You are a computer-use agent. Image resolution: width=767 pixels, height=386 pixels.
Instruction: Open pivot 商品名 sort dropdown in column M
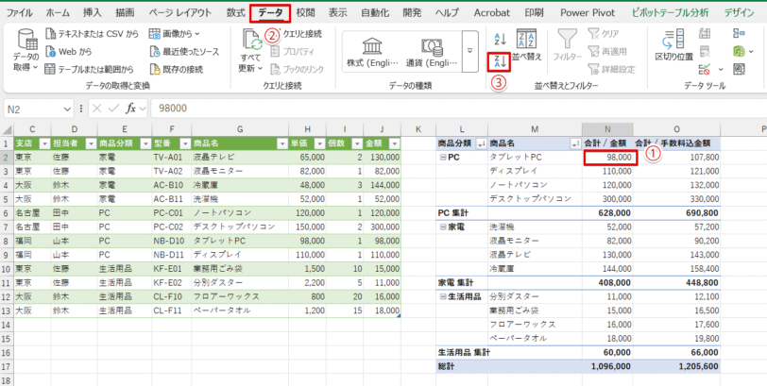[575, 143]
